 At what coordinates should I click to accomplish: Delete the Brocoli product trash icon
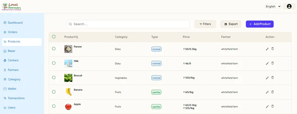(x=273, y=77)
